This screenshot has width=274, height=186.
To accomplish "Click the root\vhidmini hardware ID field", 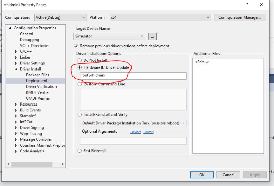I will [133, 76].
